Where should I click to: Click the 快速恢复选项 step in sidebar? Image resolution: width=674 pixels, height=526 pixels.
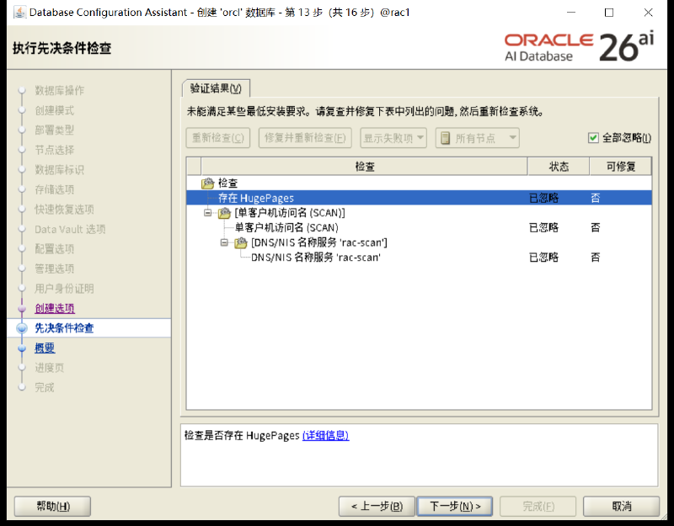[64, 210]
